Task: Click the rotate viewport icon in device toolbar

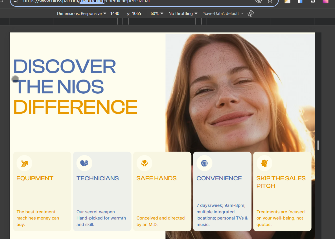Action: [x=250, y=14]
